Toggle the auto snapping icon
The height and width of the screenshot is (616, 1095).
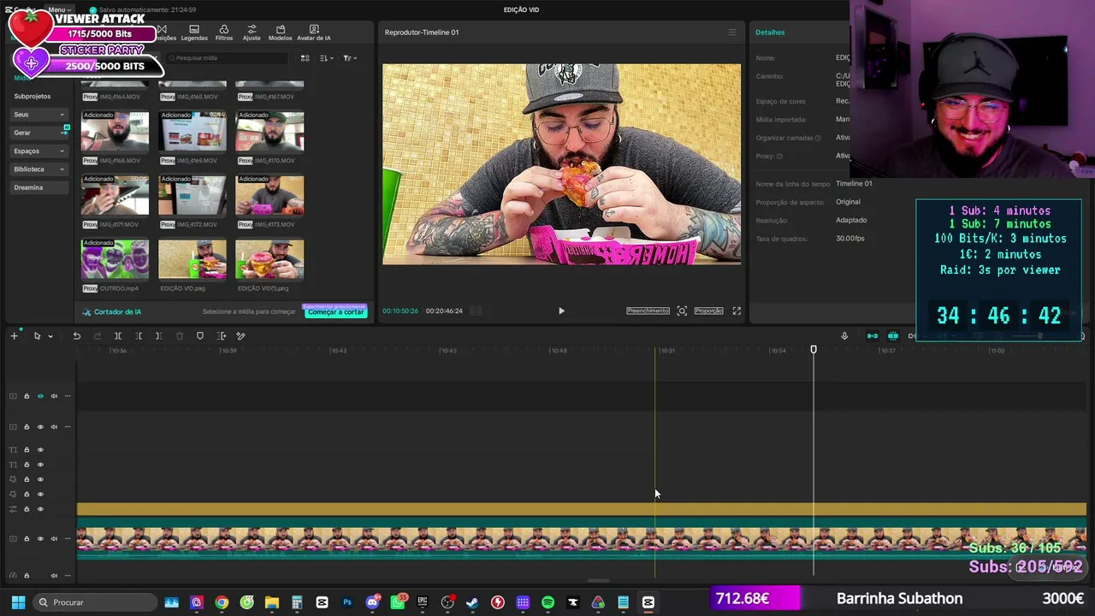coord(892,336)
